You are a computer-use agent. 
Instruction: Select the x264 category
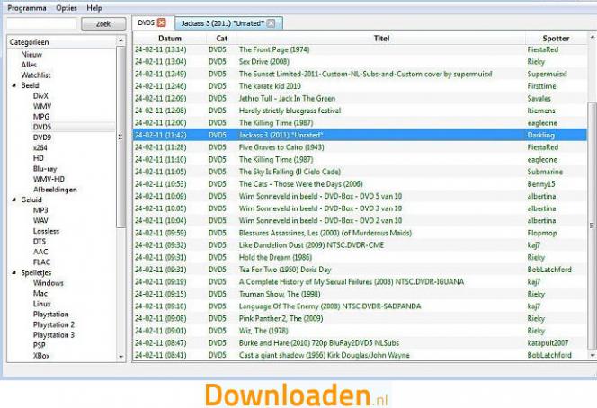(x=40, y=147)
